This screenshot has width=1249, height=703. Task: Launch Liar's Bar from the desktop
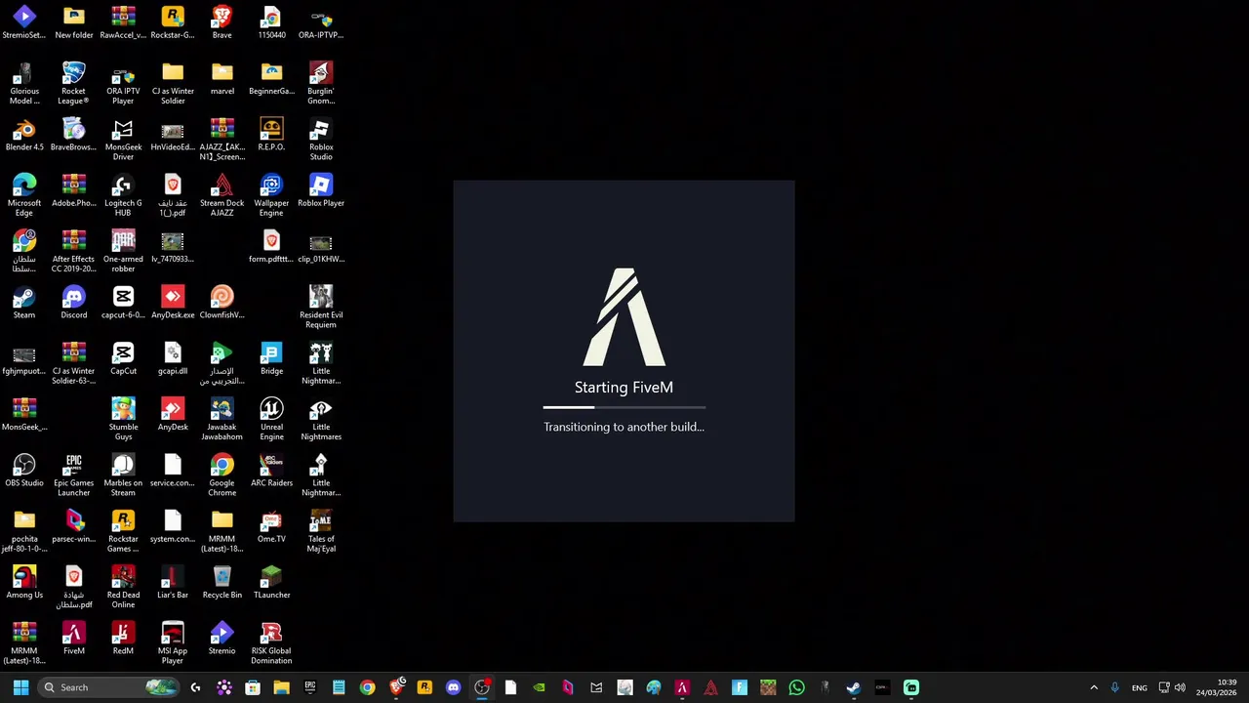point(173,582)
